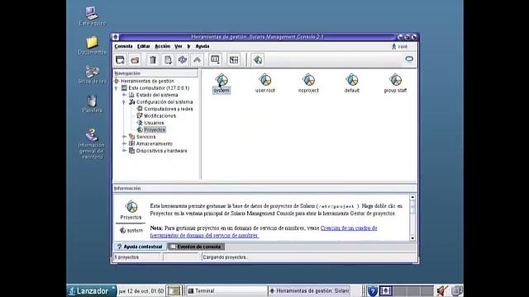
Task: Open the Editar menu
Action: [x=143, y=46]
